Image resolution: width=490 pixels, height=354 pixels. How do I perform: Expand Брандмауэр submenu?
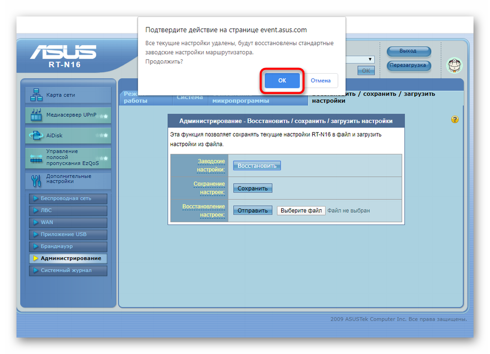(x=68, y=246)
